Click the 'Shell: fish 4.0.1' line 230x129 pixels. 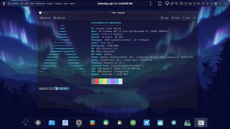click(102, 43)
